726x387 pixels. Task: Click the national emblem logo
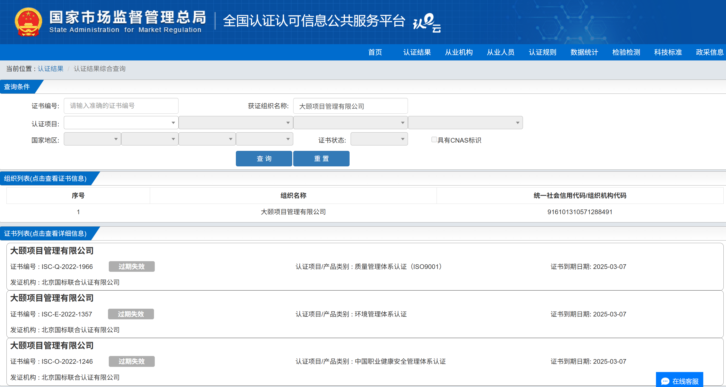click(x=28, y=22)
